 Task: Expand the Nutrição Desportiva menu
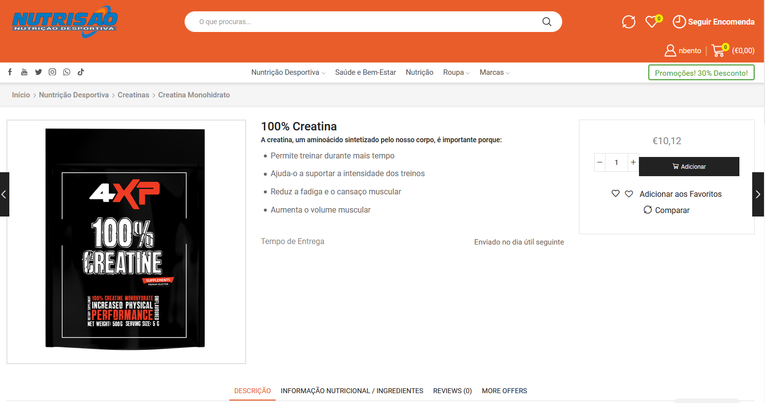pyautogui.click(x=288, y=72)
